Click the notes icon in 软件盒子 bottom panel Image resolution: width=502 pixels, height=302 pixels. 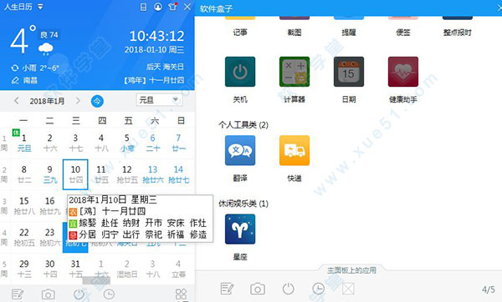coord(227,289)
